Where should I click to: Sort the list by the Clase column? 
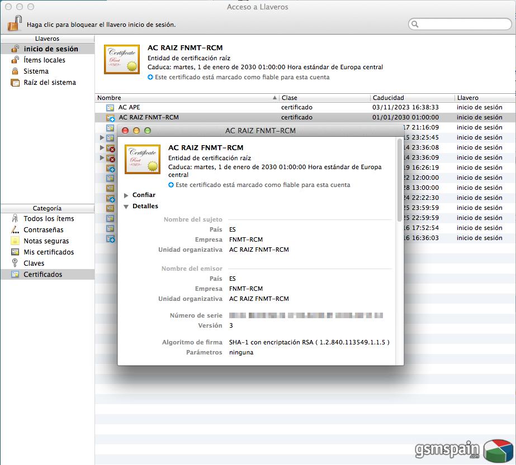coord(324,98)
